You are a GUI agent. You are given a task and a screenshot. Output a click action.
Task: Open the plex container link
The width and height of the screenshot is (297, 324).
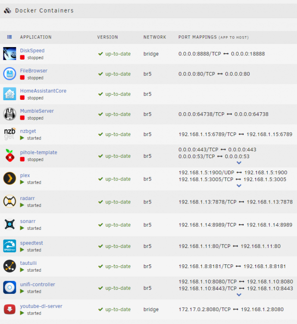[x=25, y=175]
